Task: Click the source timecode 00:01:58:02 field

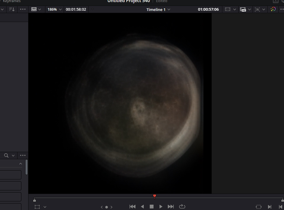Action: [76, 10]
